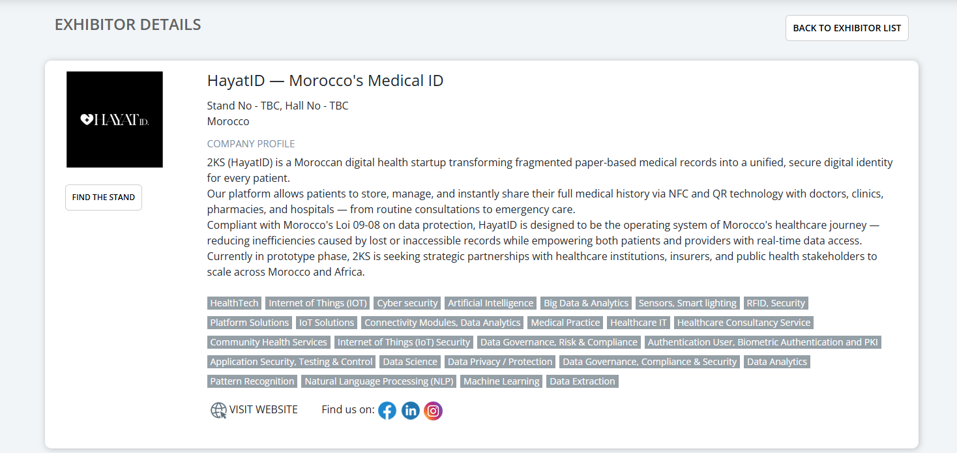Select the HealthTech tag

(234, 302)
